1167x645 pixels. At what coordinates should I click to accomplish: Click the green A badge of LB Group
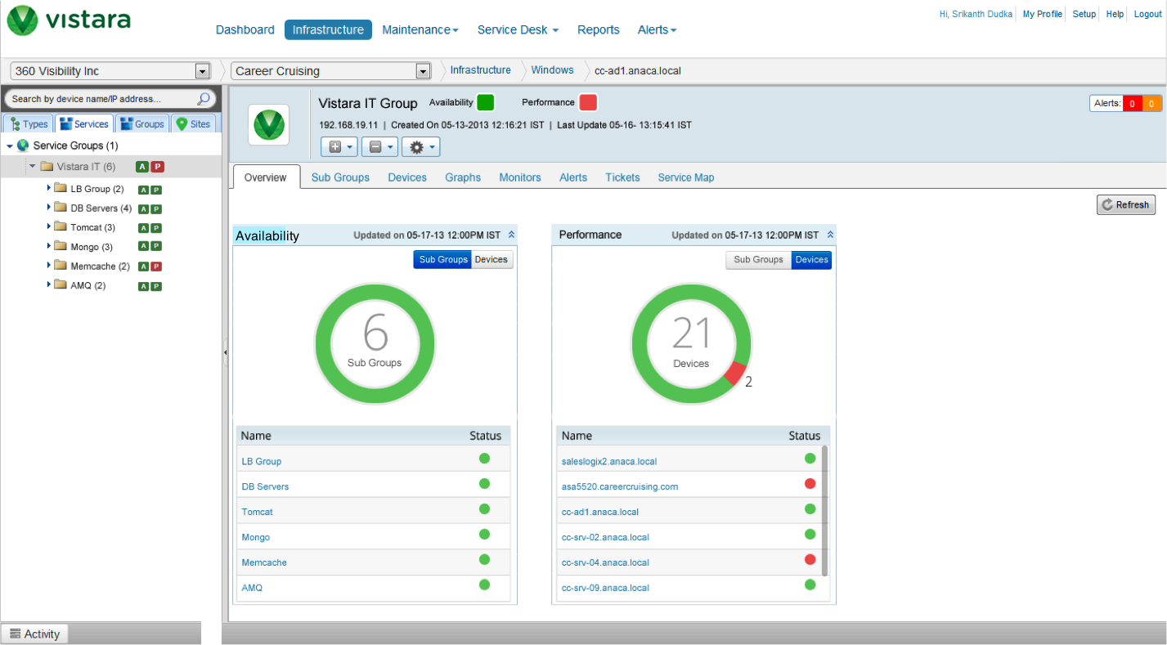(144, 190)
